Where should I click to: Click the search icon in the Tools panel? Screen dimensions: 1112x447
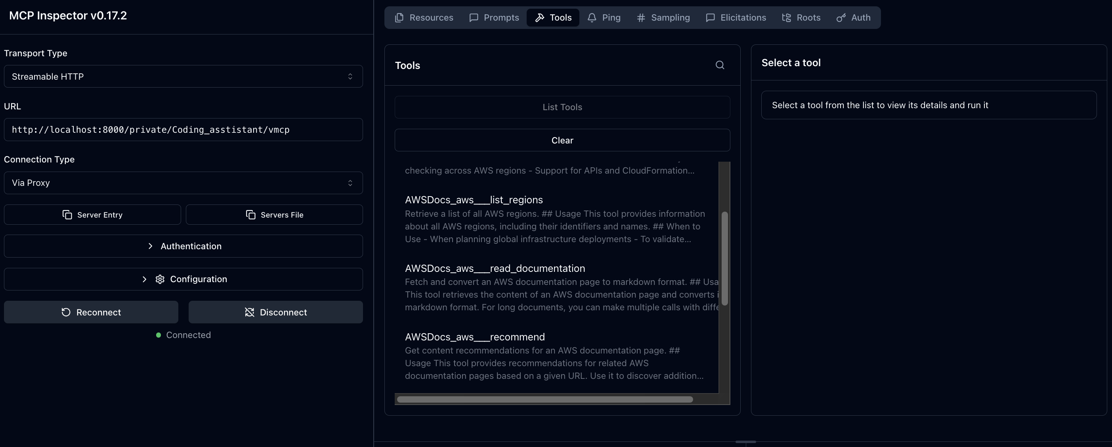click(x=720, y=65)
